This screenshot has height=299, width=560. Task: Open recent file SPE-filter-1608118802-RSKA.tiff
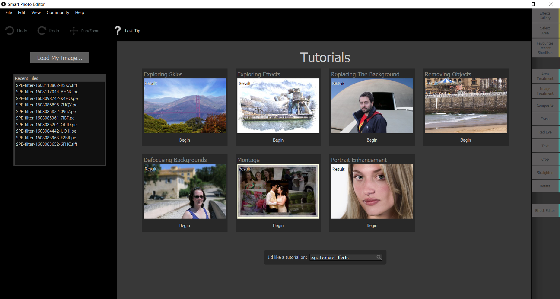coord(47,85)
